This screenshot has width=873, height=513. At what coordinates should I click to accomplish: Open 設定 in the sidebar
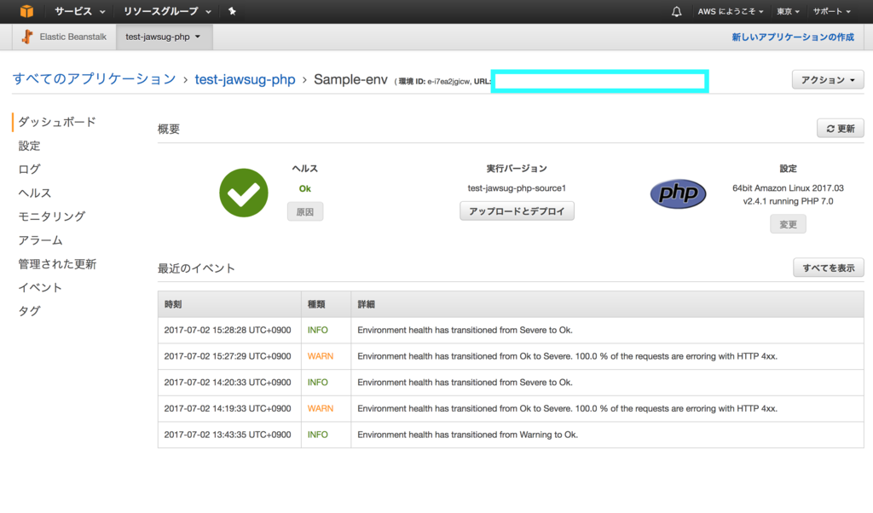[x=29, y=146]
